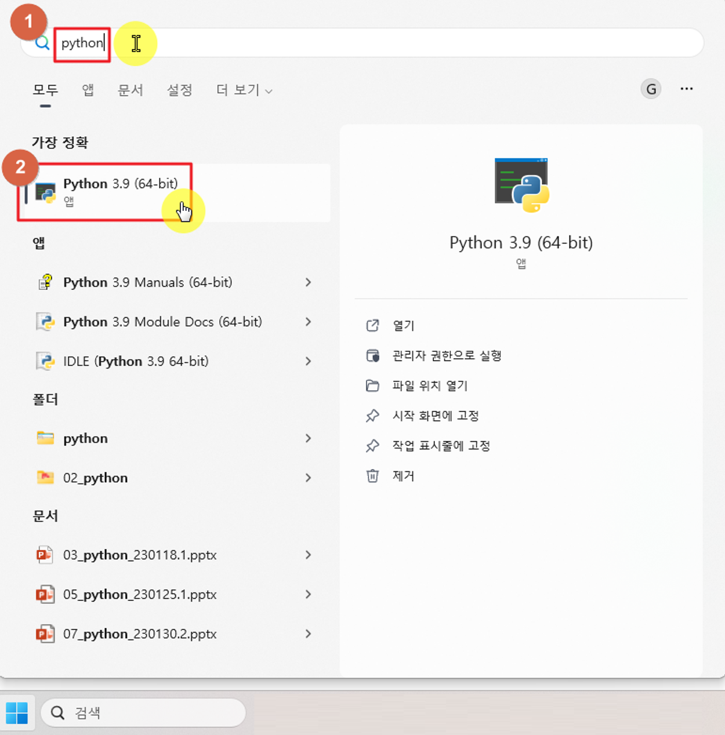Image resolution: width=725 pixels, height=735 pixels.
Task: Switch to the 모두 tab
Action: (45, 90)
